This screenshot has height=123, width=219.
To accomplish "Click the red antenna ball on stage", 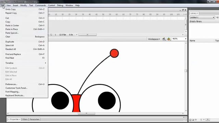I will tap(114, 53).
